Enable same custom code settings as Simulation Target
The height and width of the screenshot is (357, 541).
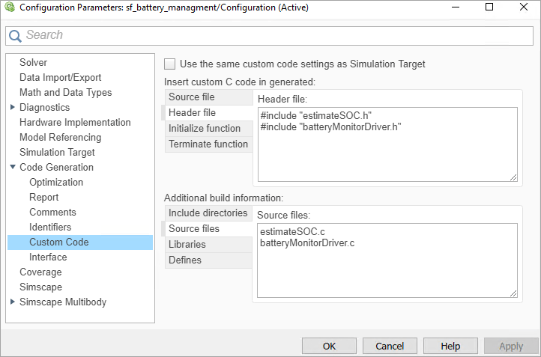point(170,64)
